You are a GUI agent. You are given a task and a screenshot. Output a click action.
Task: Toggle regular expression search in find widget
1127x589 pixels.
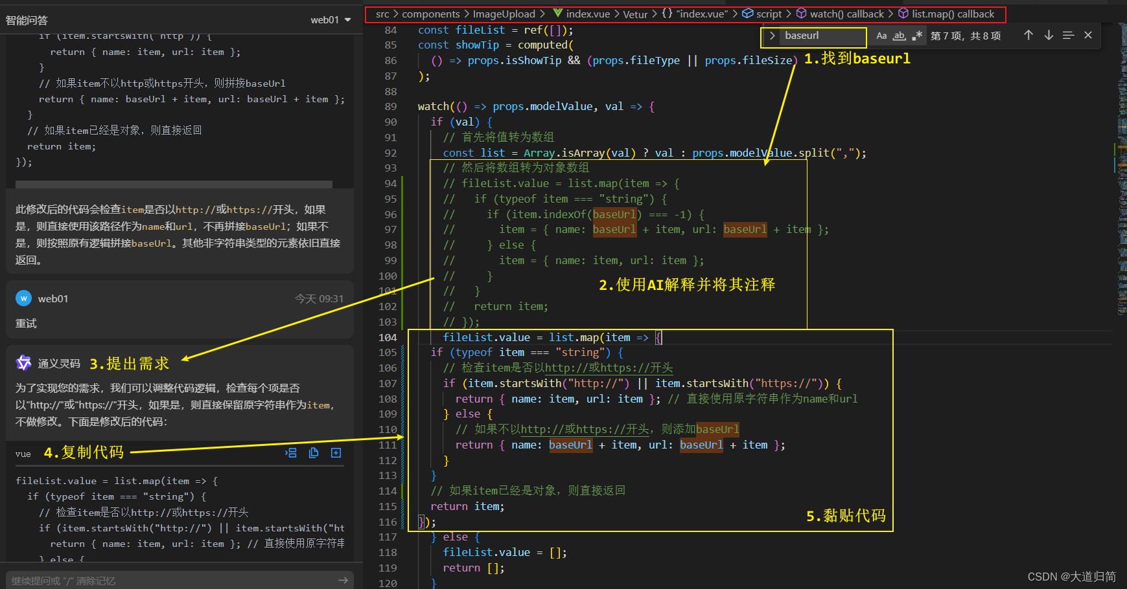coord(916,36)
